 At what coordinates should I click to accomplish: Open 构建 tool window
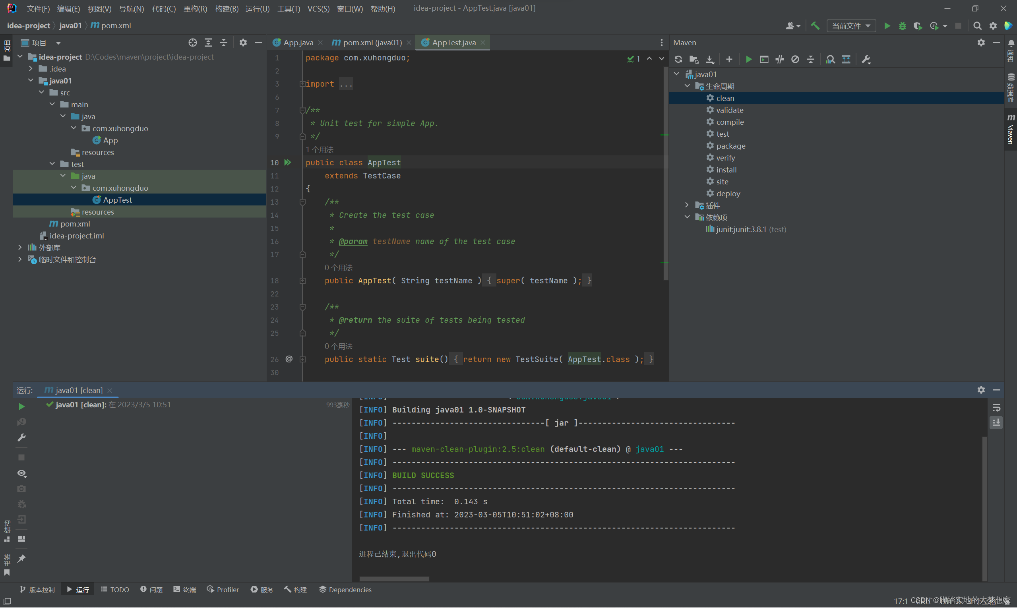click(x=295, y=589)
